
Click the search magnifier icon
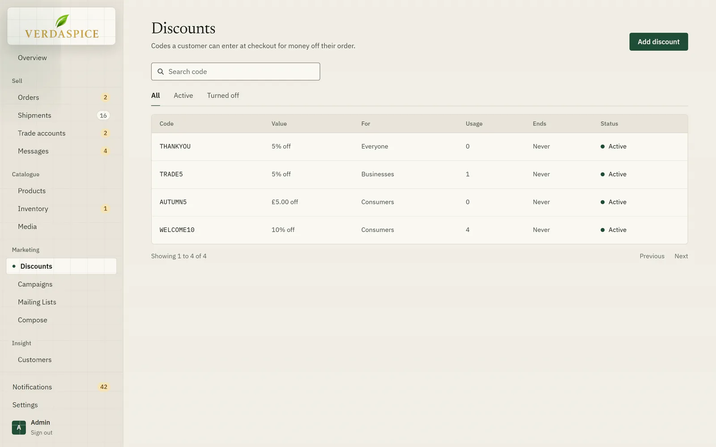click(x=161, y=72)
